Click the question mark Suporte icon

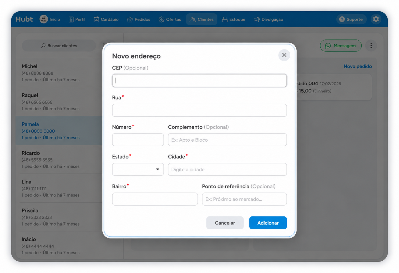pos(342,19)
